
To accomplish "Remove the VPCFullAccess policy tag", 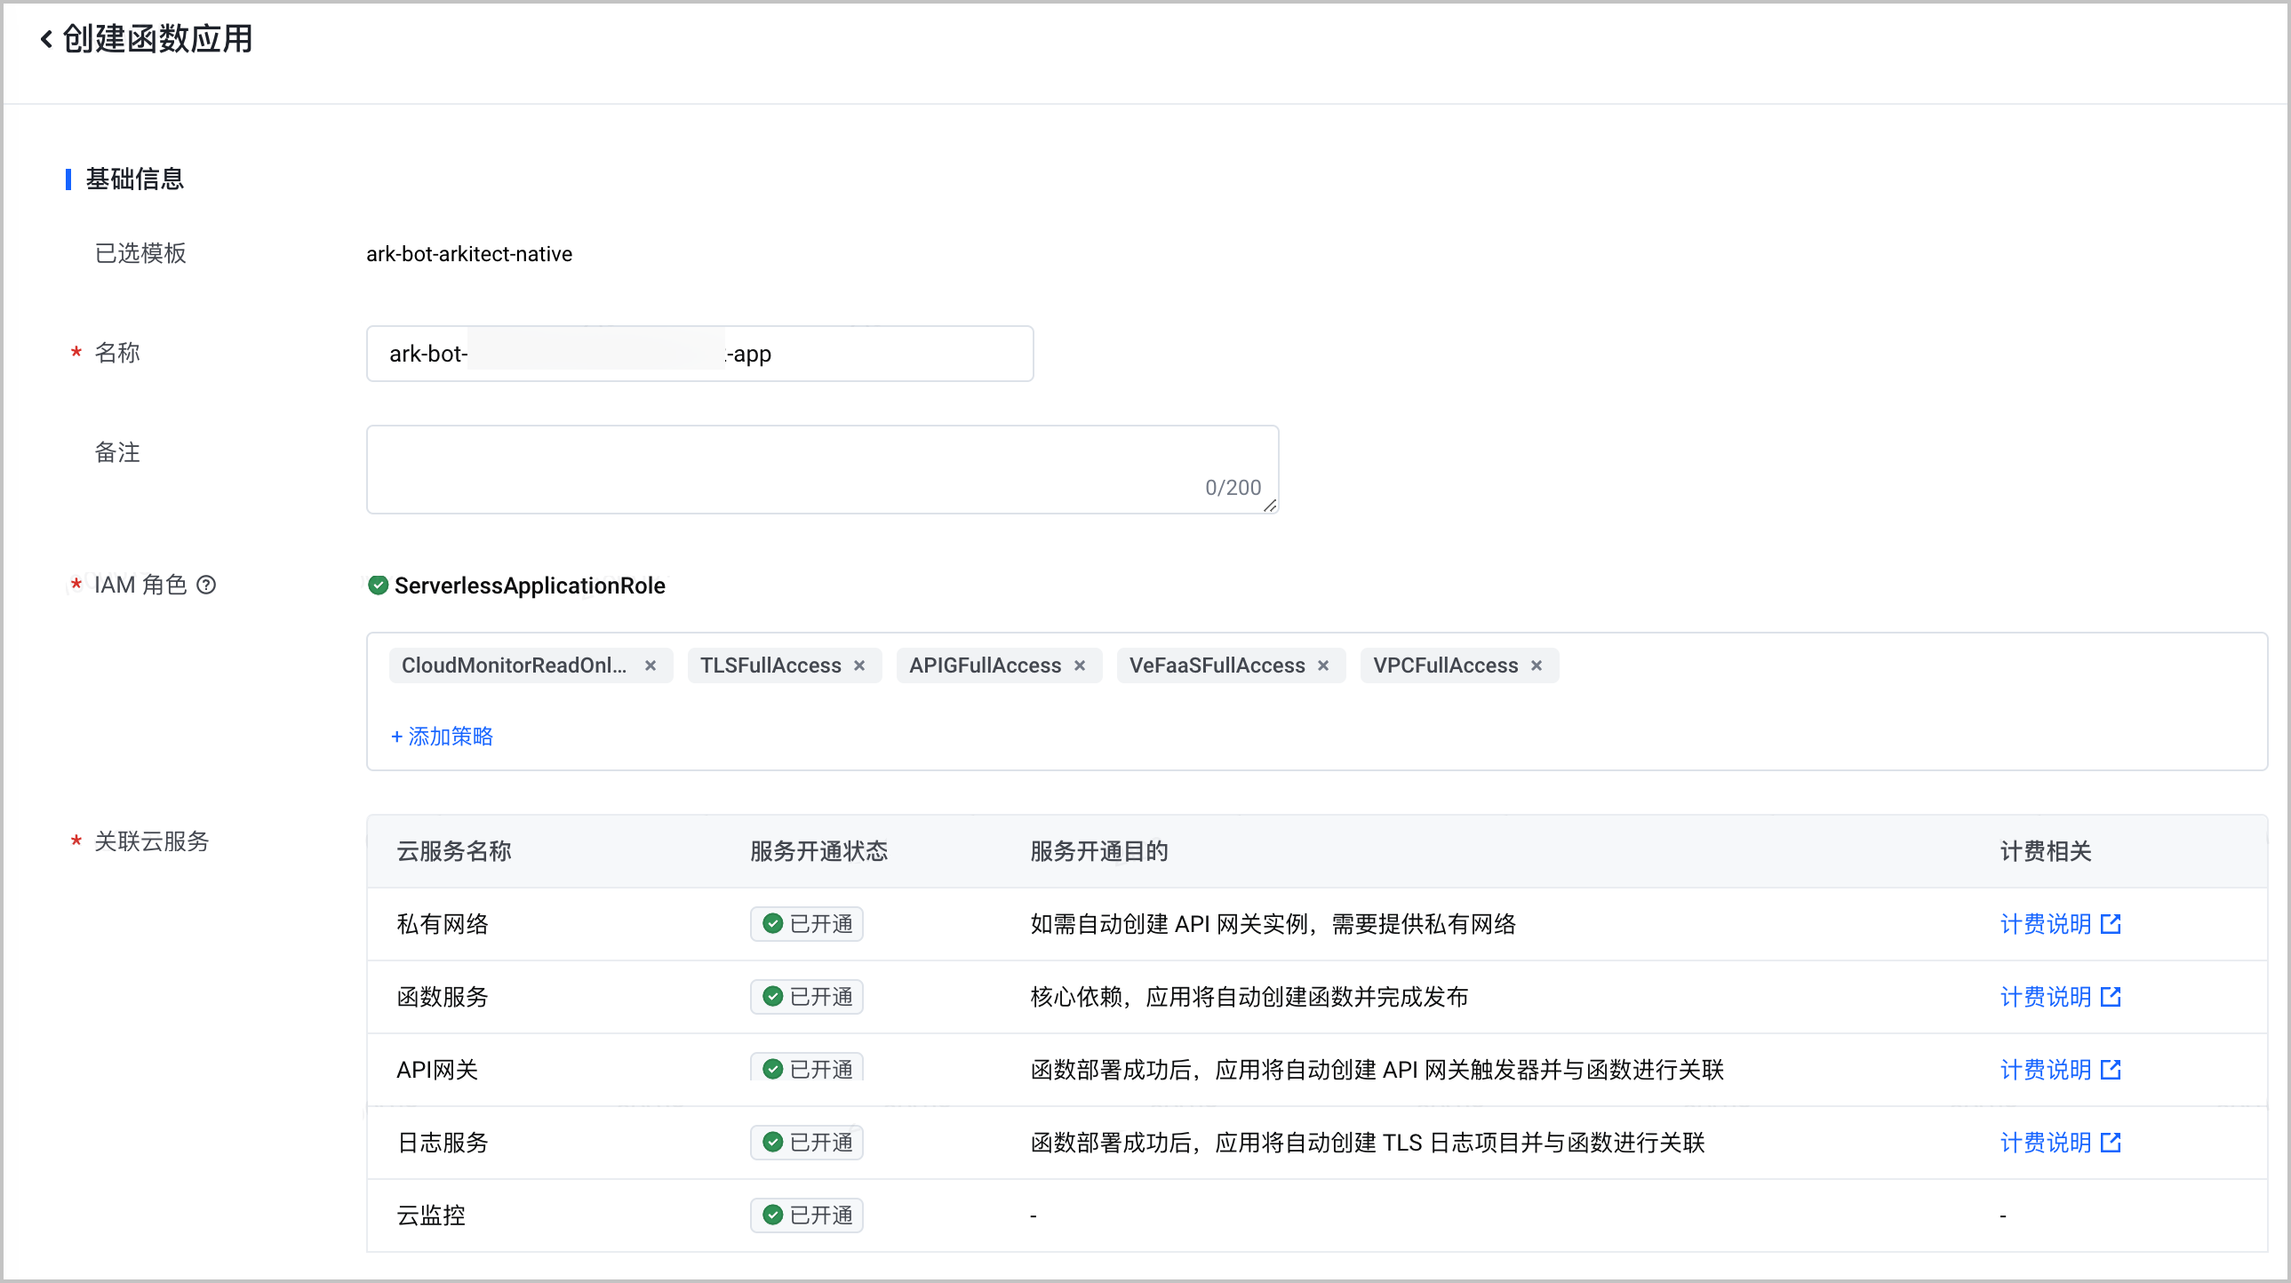I will pos(1536,666).
